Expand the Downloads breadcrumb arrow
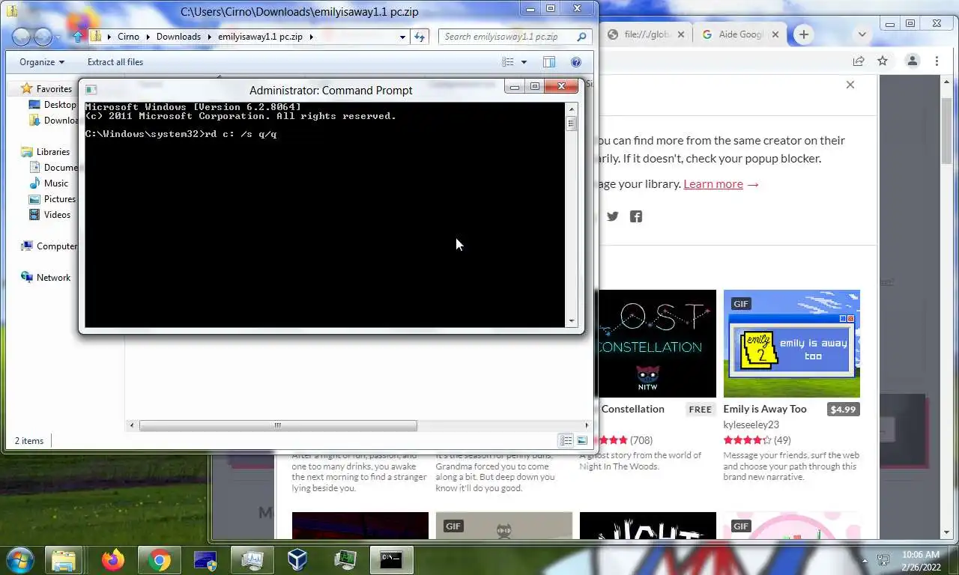959x575 pixels. click(x=209, y=37)
